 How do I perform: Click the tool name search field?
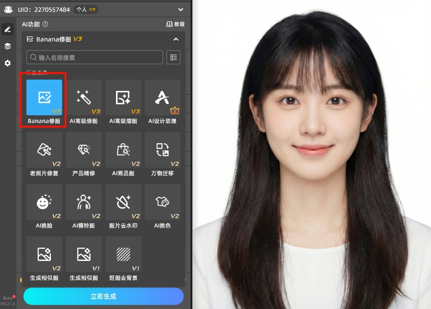tap(94, 57)
